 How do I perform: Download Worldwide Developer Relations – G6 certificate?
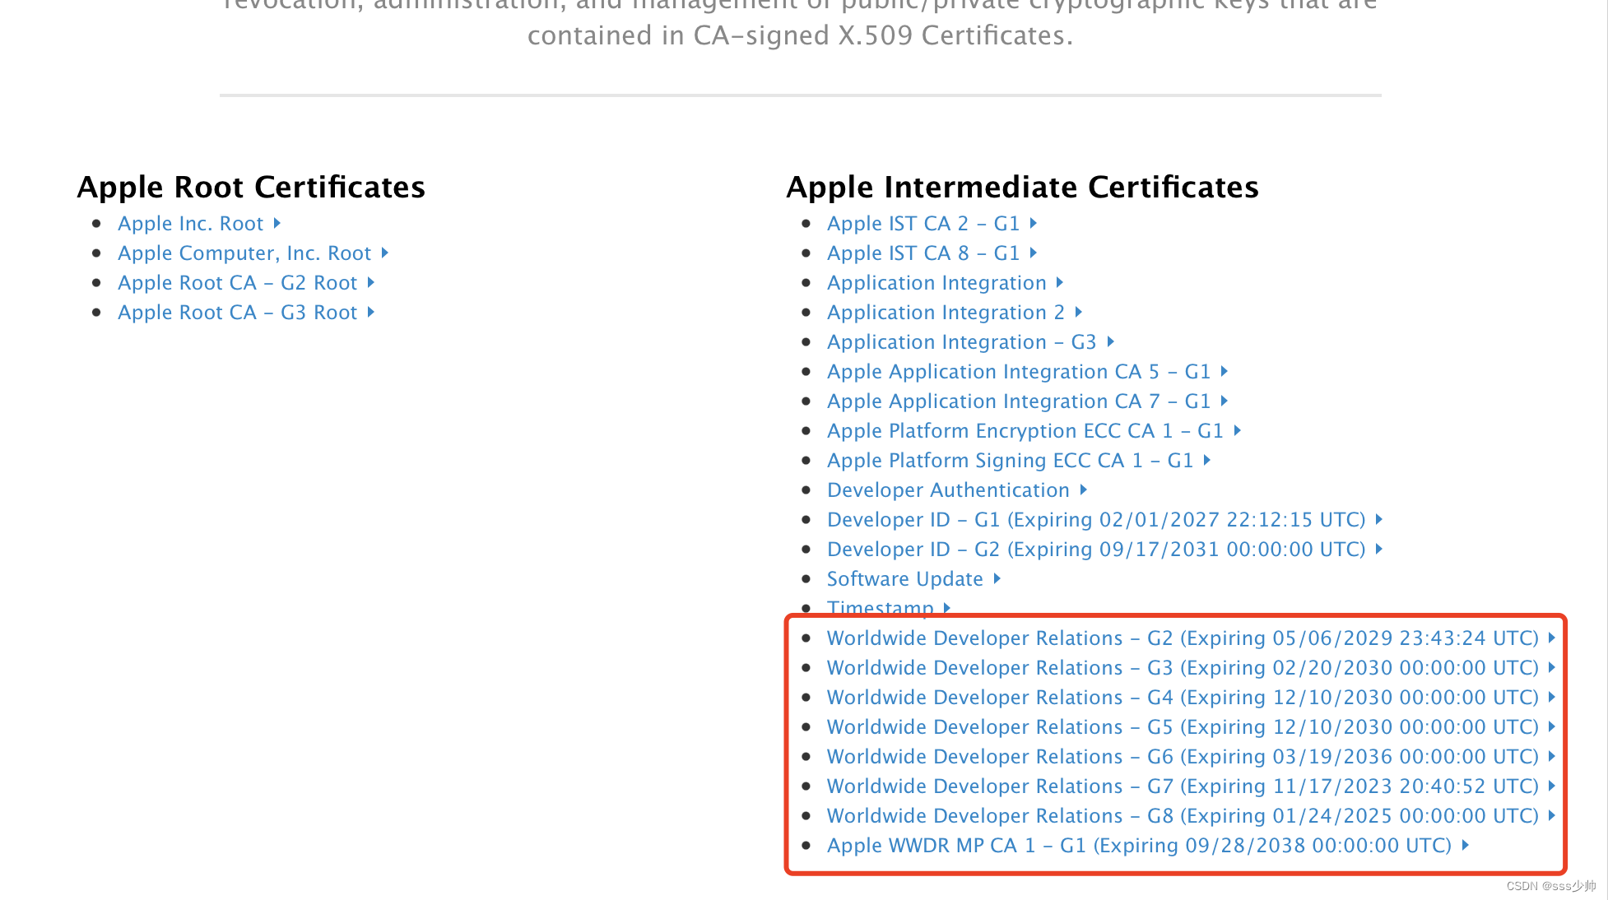tap(1183, 757)
